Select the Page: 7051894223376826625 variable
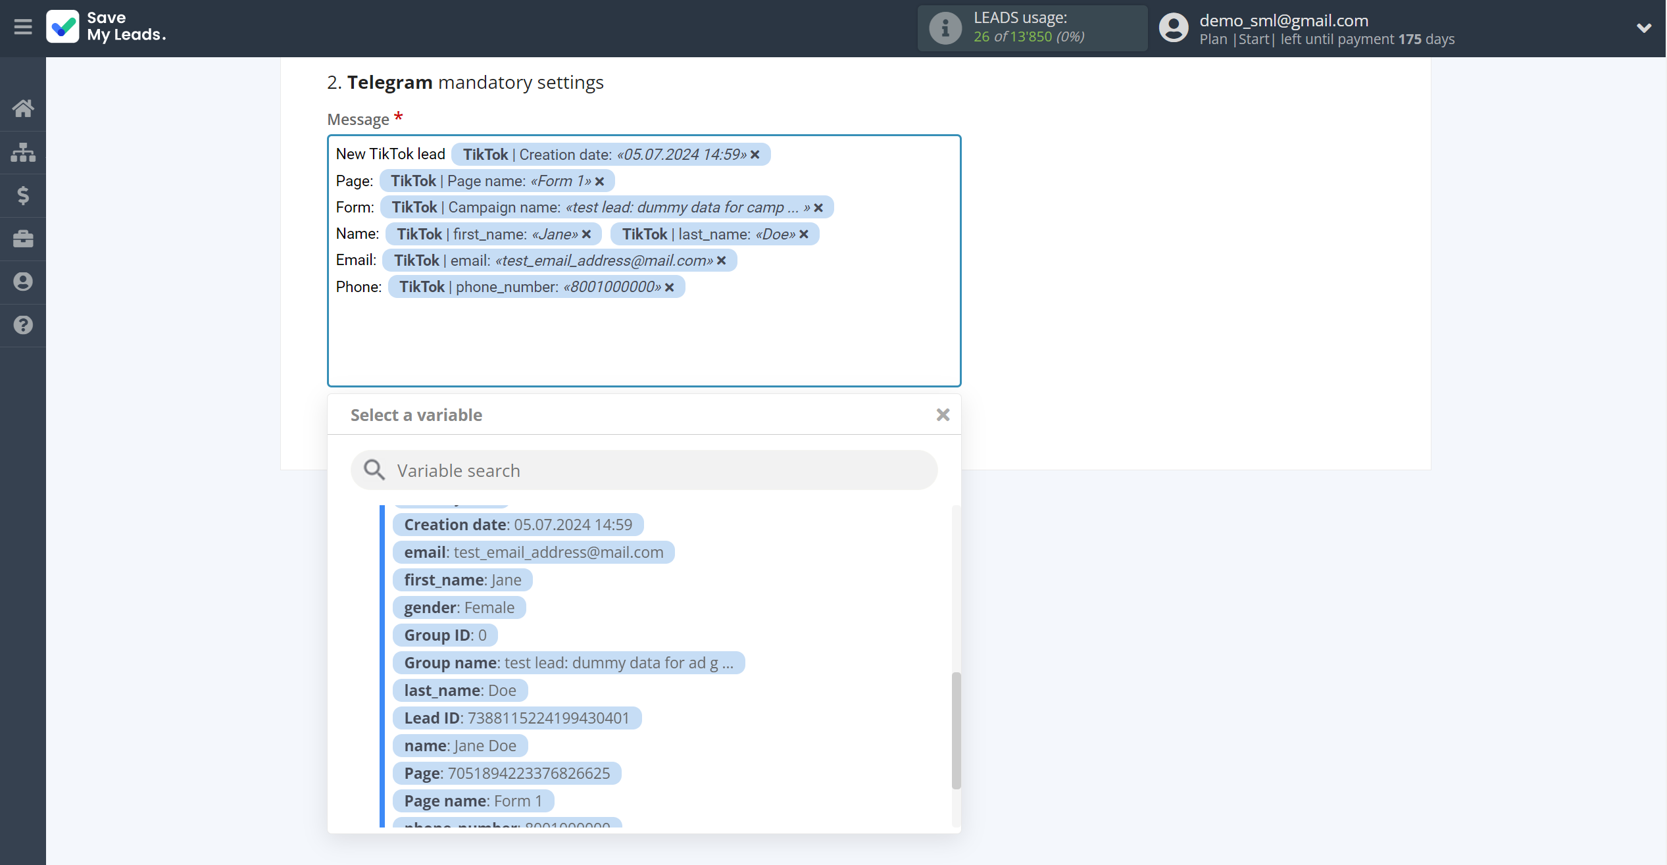 tap(507, 774)
